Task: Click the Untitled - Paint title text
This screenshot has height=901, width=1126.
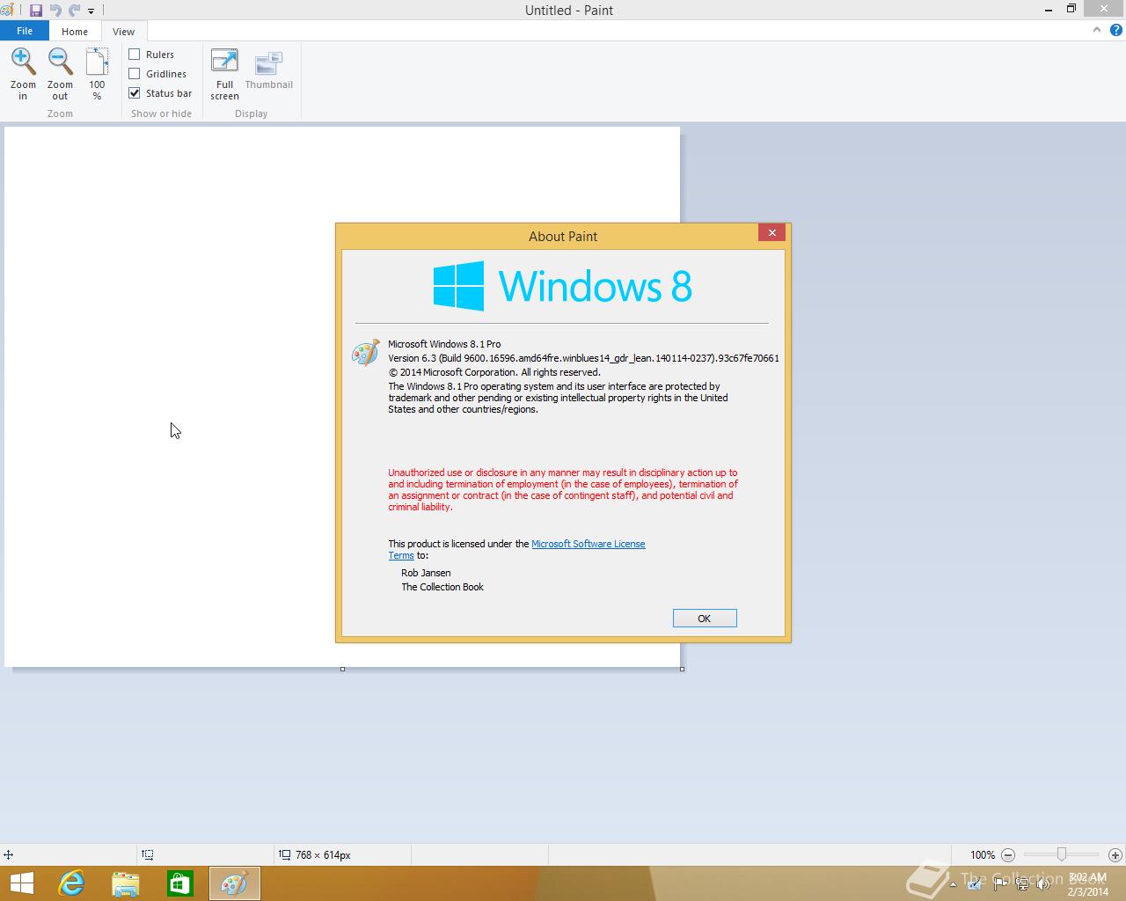Action: [x=569, y=11]
